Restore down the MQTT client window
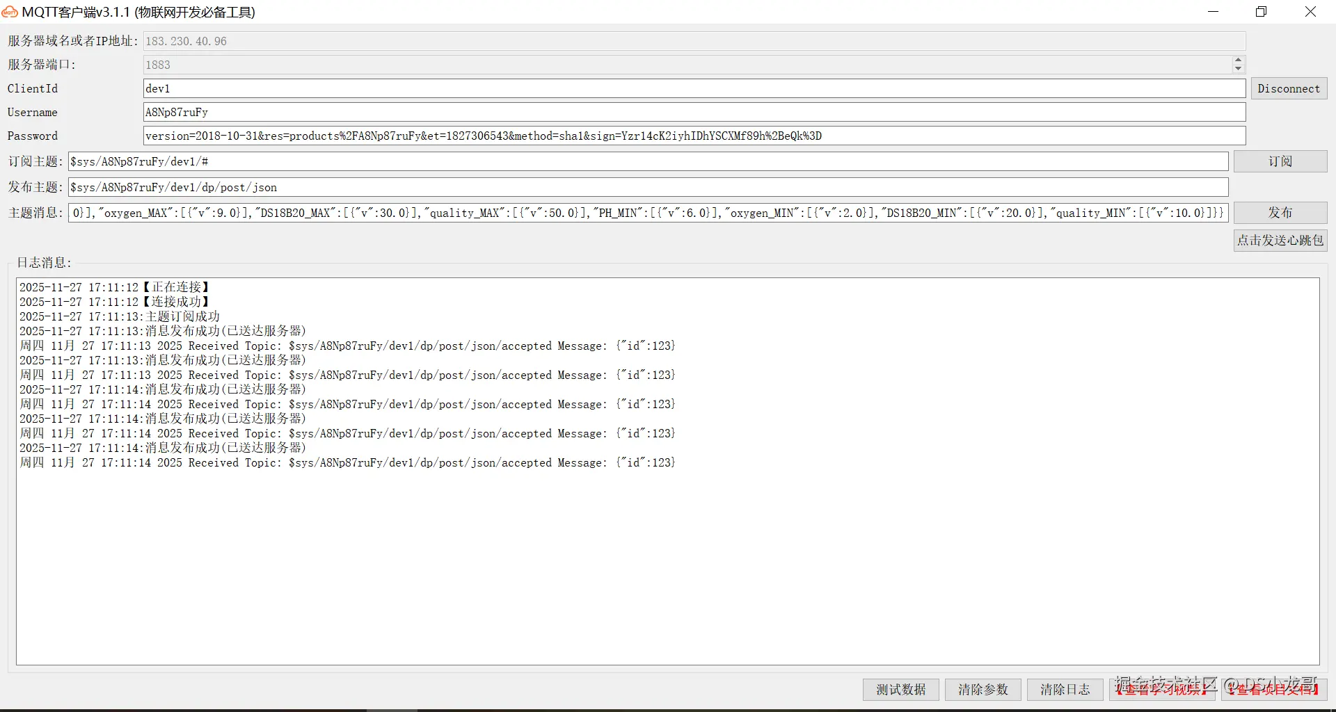The height and width of the screenshot is (712, 1336). (1261, 12)
